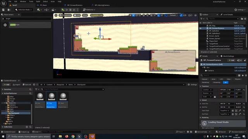248x139 pixels.
Task: Open the Add content quick dropdown
Action: coord(39,10)
